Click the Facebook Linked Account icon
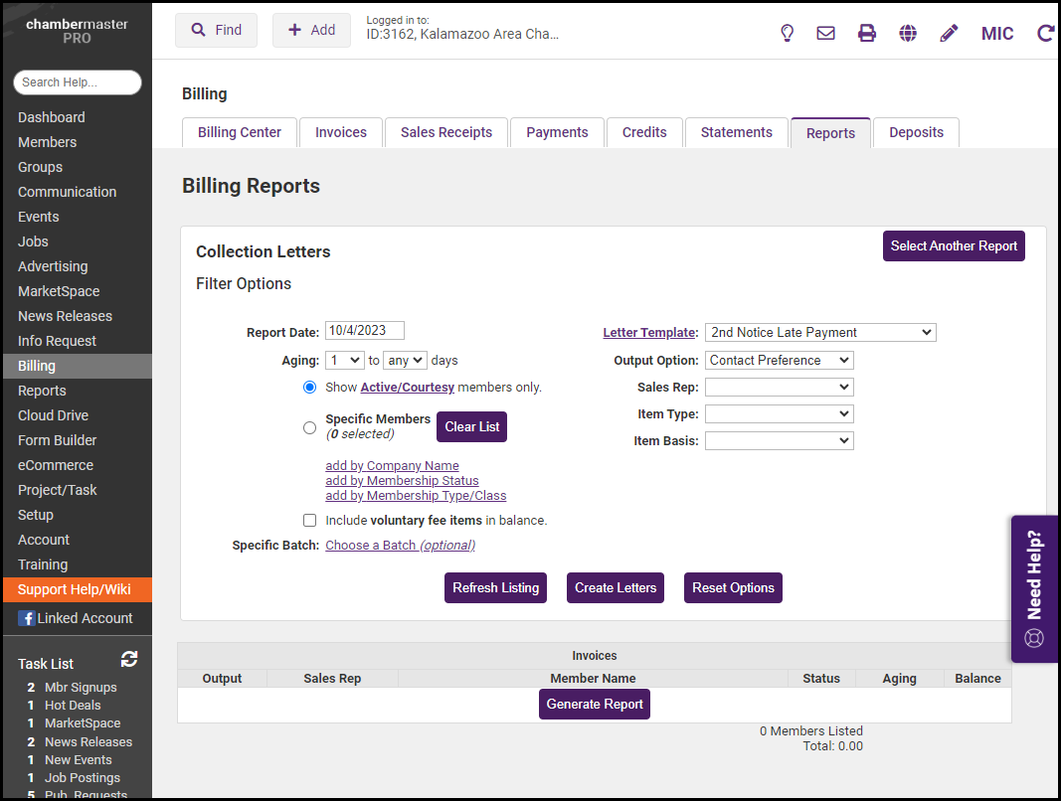The image size is (1061, 801). pos(26,618)
